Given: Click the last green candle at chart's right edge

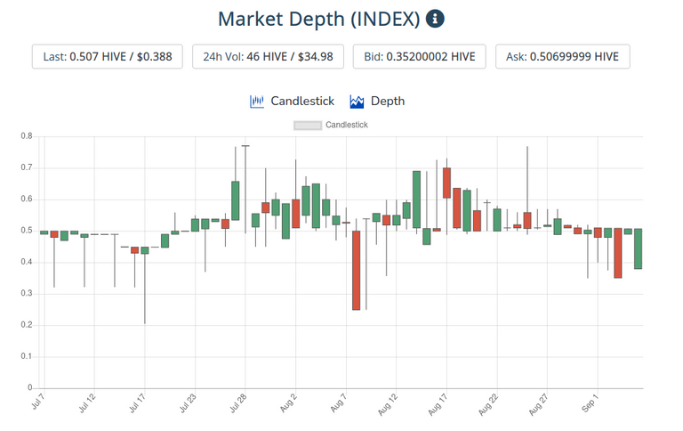Looking at the screenshot, I should click(x=639, y=248).
